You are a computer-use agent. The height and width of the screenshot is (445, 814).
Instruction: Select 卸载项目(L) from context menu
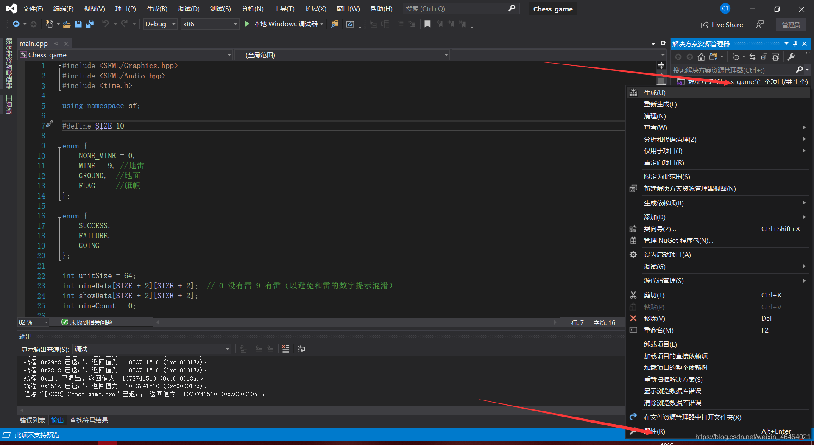tap(719, 344)
